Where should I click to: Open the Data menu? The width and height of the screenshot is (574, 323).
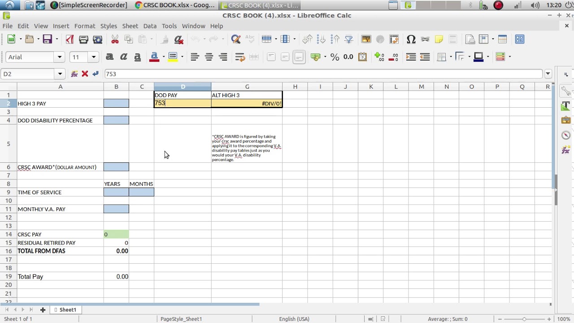tap(150, 26)
